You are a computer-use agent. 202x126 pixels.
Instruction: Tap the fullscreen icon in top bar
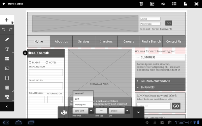(x=196, y=4)
